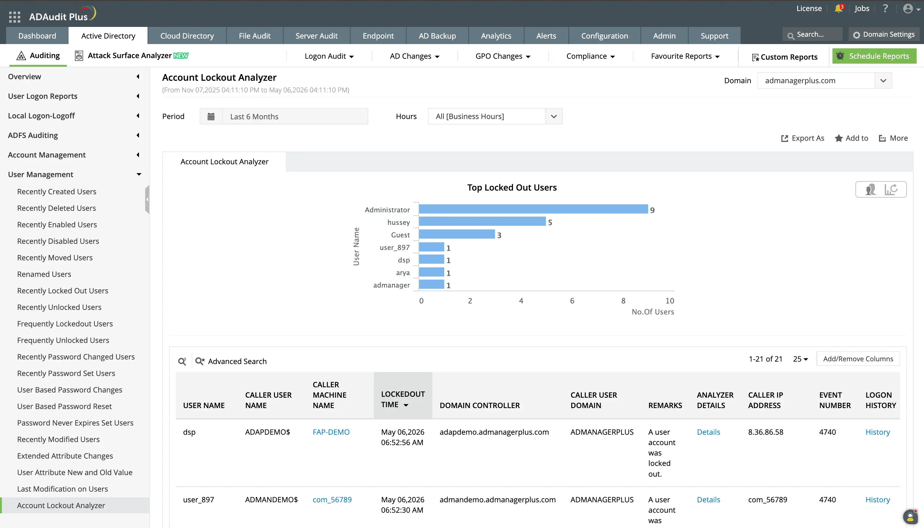
Task: Sort by the User Name column header
Action: [x=204, y=405]
